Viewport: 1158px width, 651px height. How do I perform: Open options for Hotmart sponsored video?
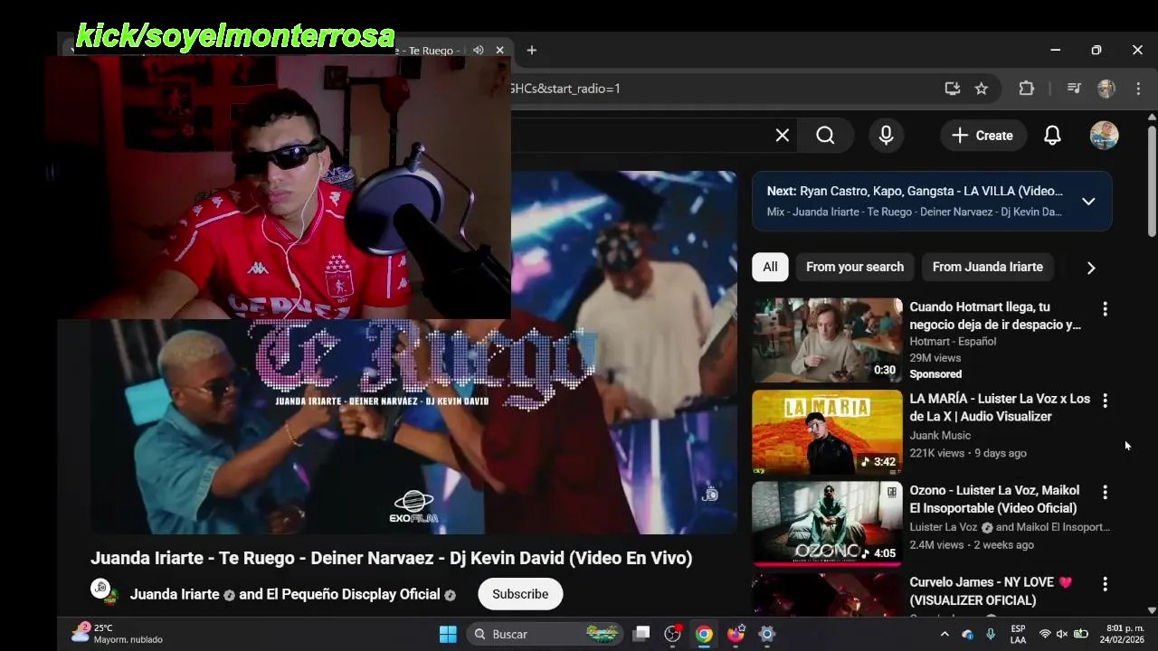coord(1105,309)
